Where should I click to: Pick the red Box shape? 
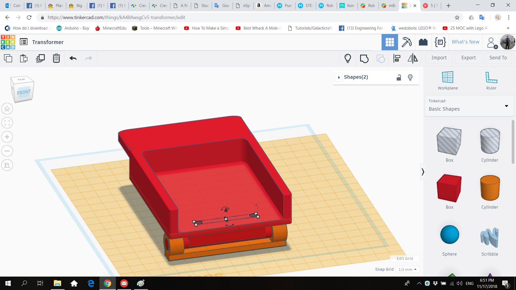[x=449, y=188]
